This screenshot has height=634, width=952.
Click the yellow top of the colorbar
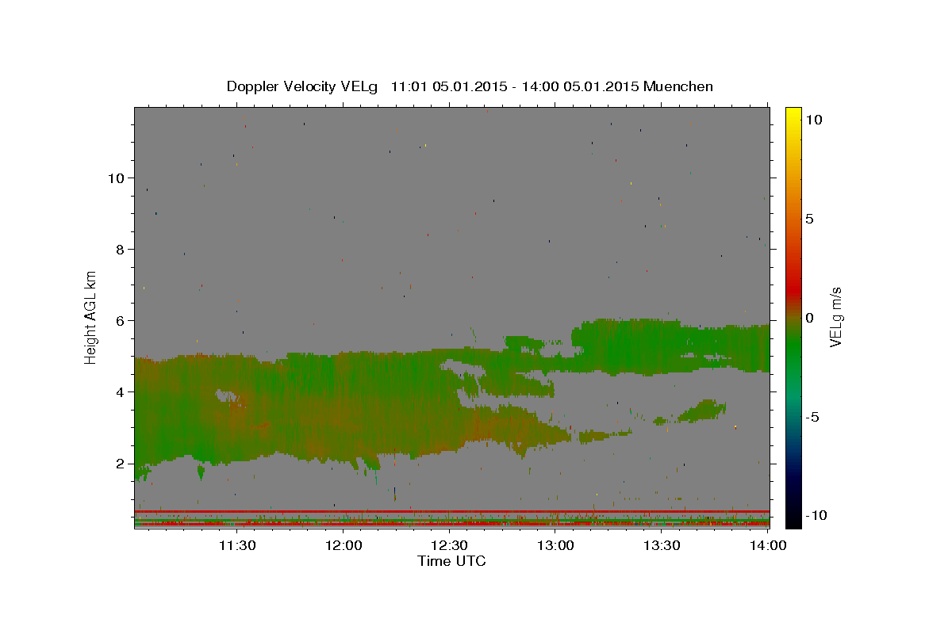(793, 115)
